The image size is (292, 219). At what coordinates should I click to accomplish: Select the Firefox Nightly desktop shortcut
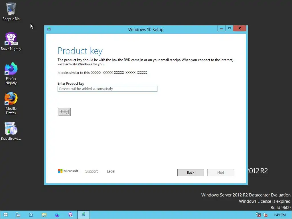[11, 73]
